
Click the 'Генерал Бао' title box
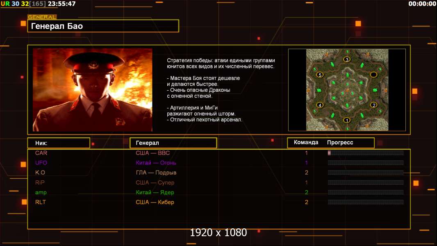pos(103,26)
